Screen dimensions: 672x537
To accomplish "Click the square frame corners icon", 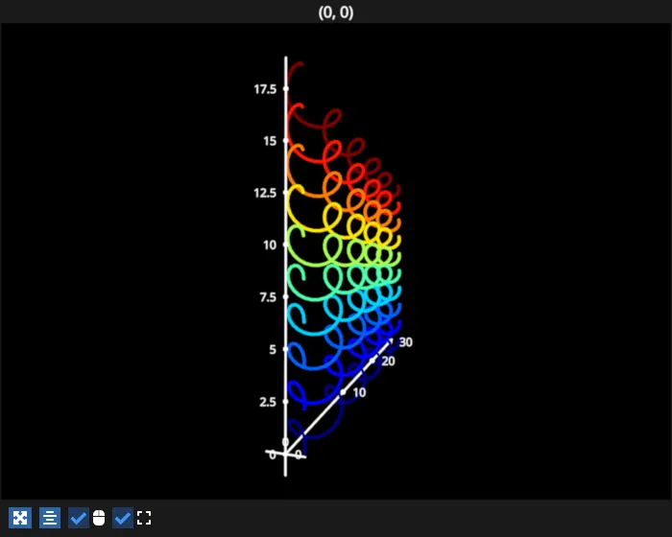I will point(145,518).
